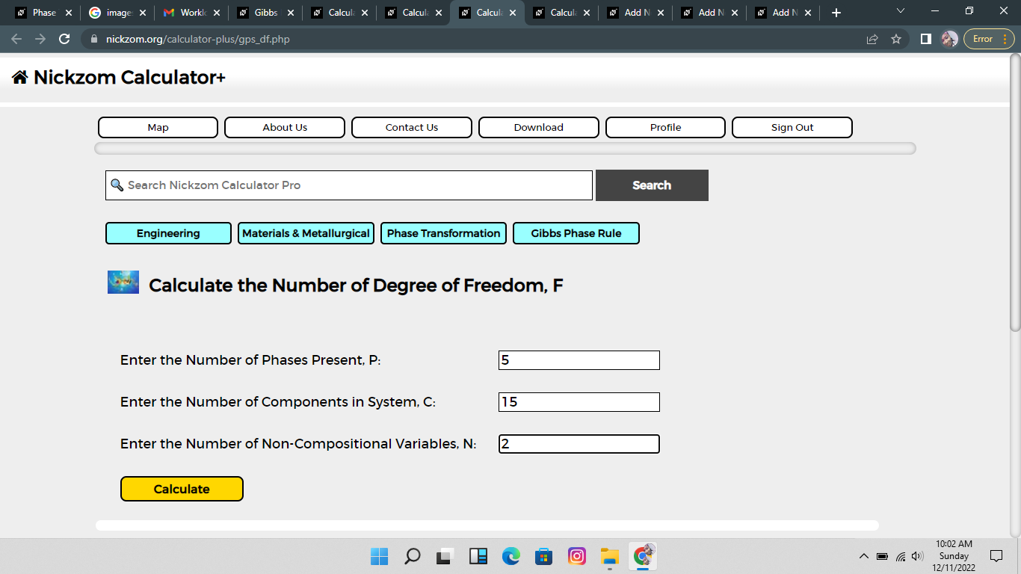This screenshot has width=1021, height=574.
Task: Click the page vertical scrollbar
Action: tap(1015, 191)
